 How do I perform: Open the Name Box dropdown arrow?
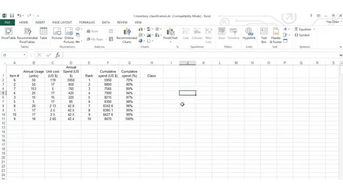(x=25, y=55)
